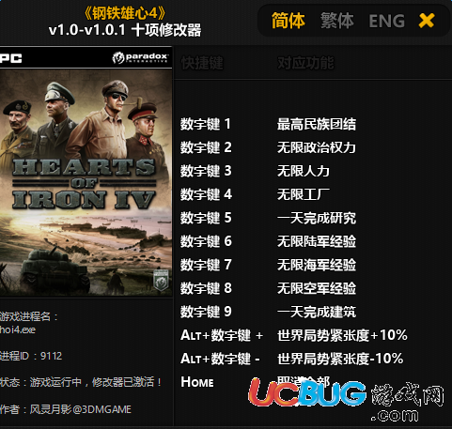
Task: Close the trainer with yellow X icon
Action: click(x=427, y=21)
